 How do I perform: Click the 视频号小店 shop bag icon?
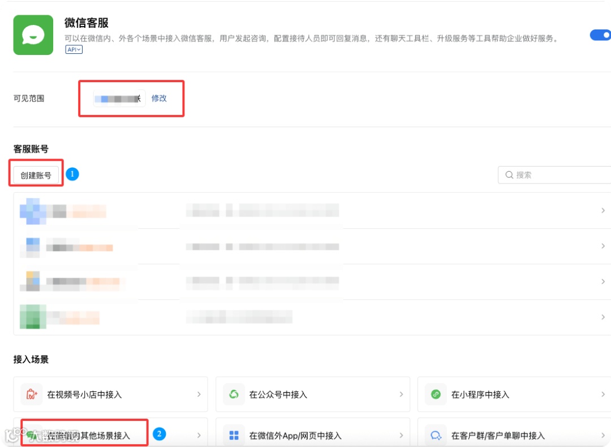tap(31, 394)
